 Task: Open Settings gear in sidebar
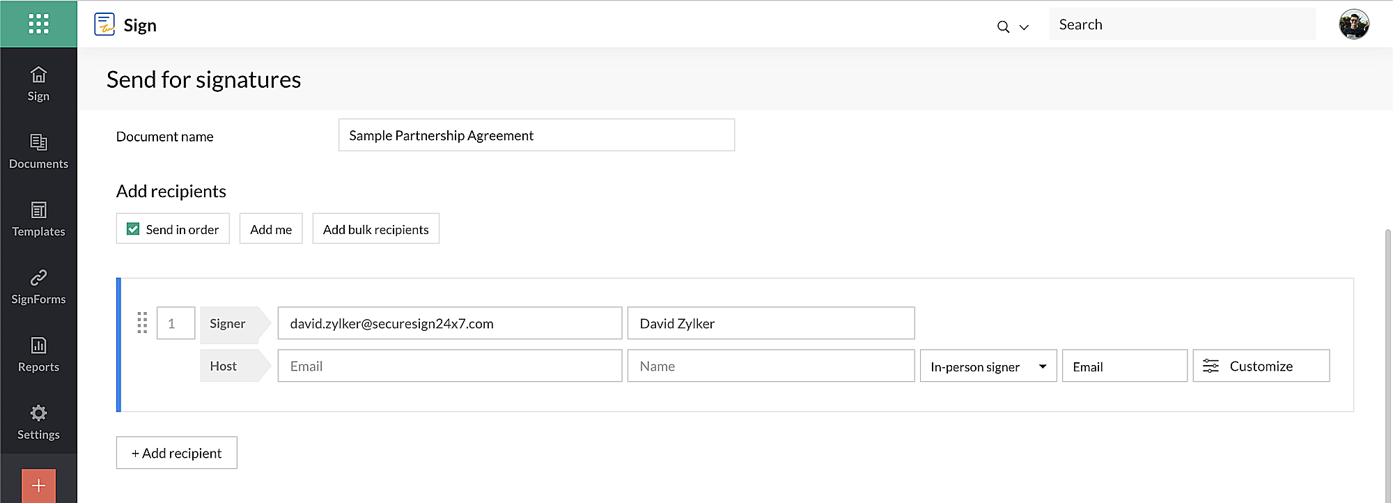38,421
